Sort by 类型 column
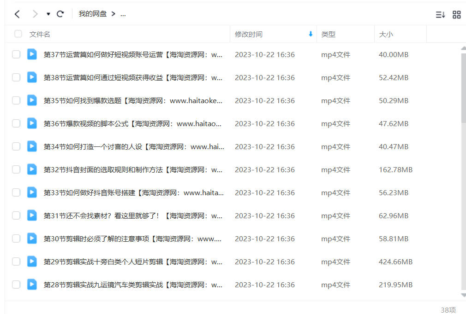Image resolution: width=466 pixels, height=314 pixels. 328,35
